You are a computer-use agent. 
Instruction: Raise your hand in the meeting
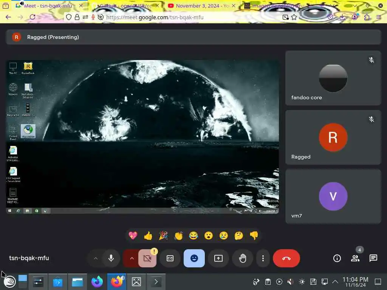pyautogui.click(x=243, y=258)
